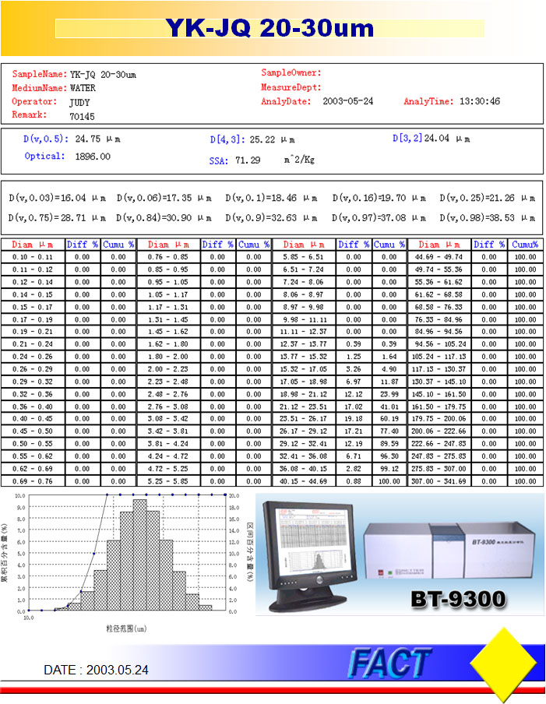Select the Cumu value "41.01"
Image resolution: width=546 pixels, height=704 pixels.
click(389, 407)
